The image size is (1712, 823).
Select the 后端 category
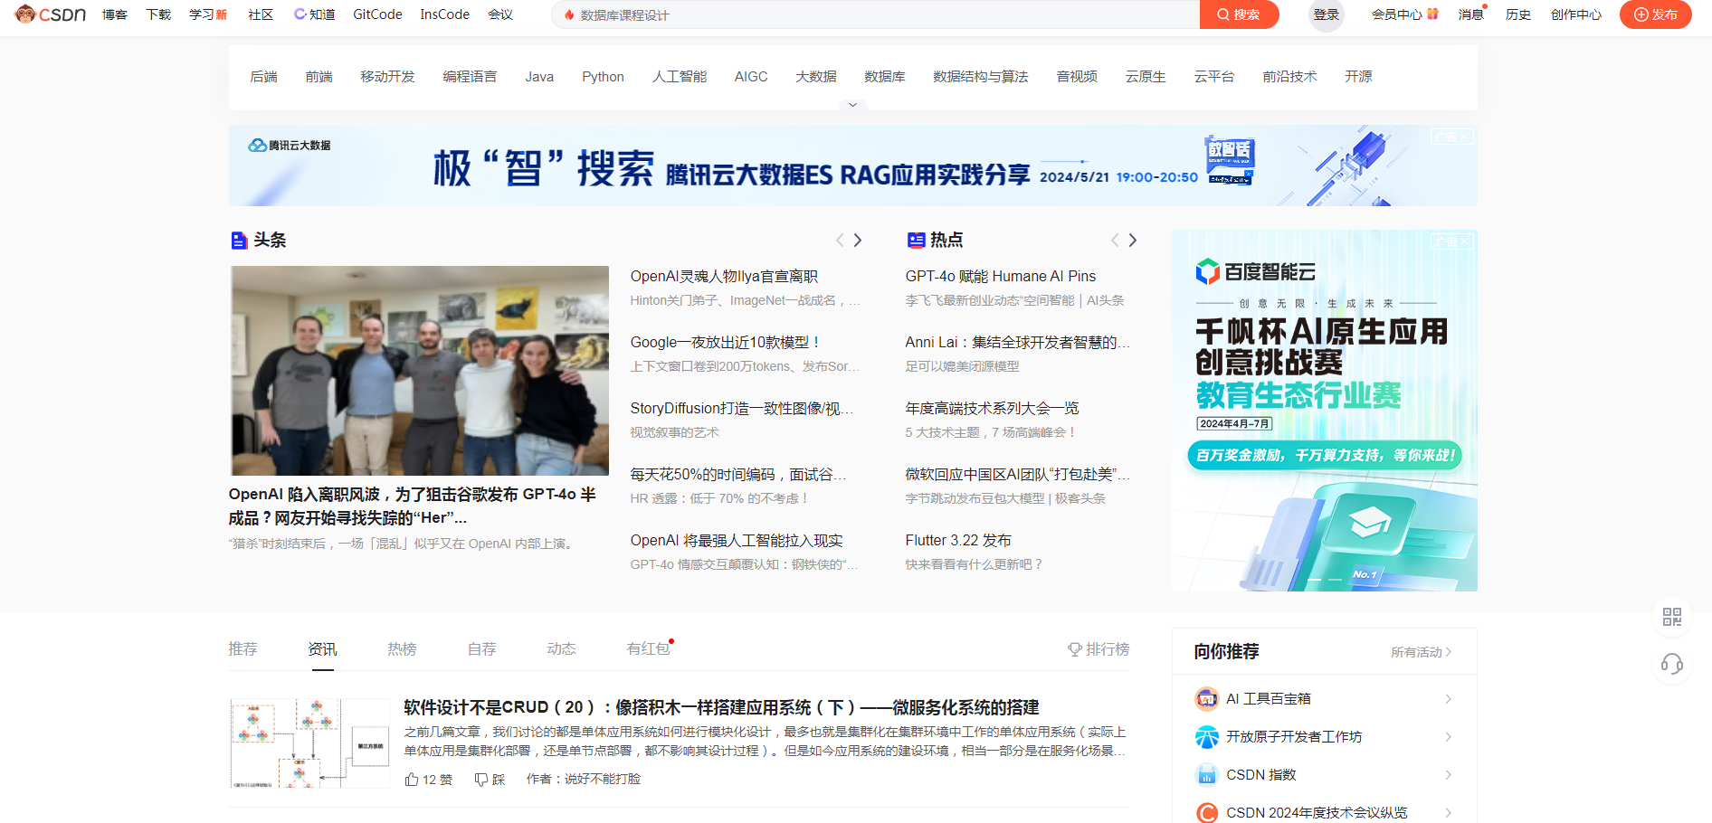click(x=263, y=77)
